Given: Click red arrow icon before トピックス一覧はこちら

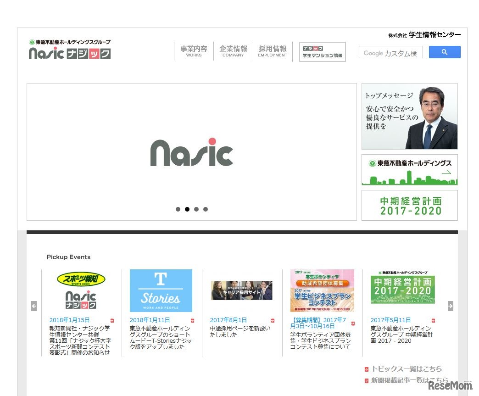Looking at the screenshot, I should 367,369.
